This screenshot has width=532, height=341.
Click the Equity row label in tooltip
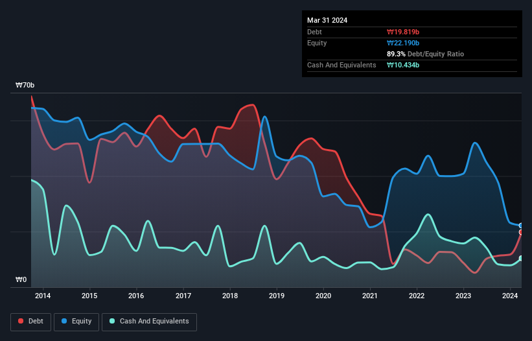coord(317,43)
